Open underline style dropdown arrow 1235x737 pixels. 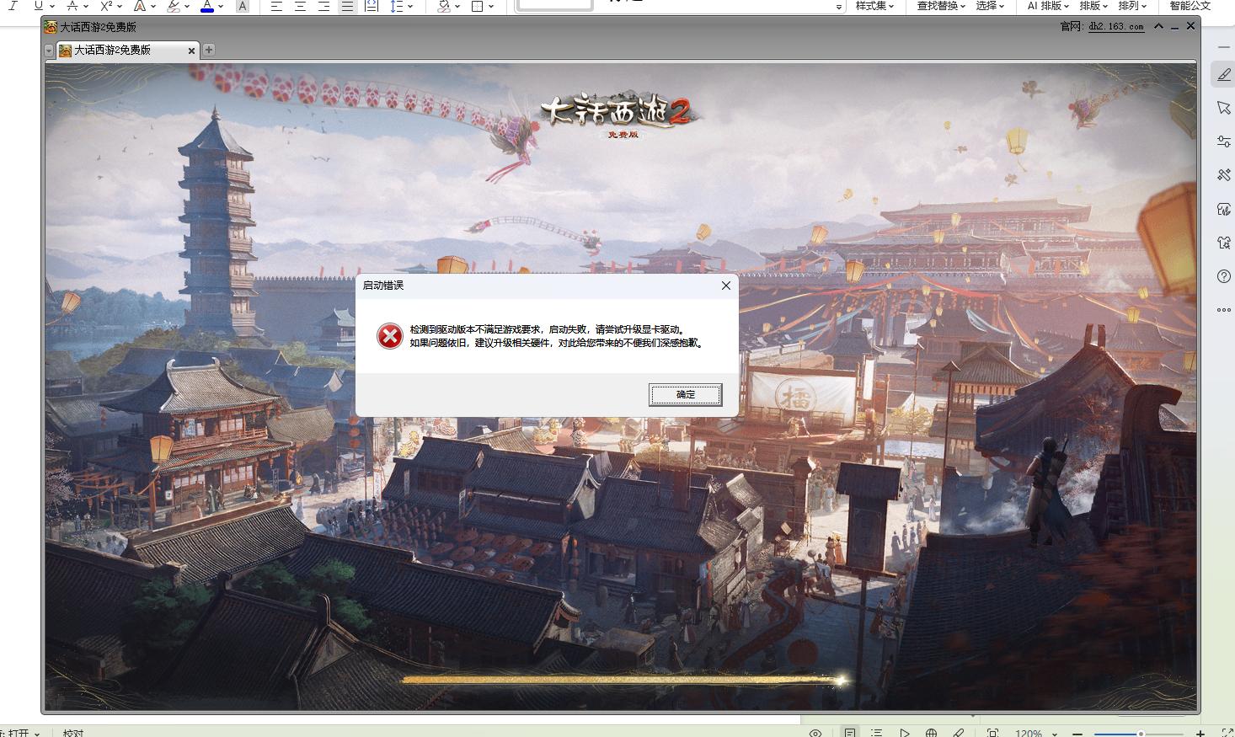click(51, 7)
